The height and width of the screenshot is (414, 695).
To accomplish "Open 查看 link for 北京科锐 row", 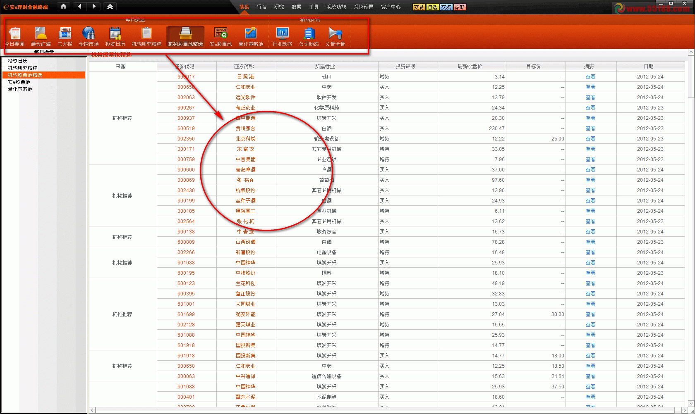I will [590, 139].
